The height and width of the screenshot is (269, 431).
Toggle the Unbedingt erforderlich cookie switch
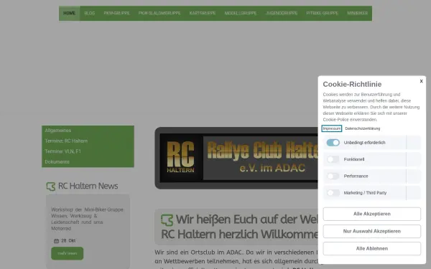[333, 143]
